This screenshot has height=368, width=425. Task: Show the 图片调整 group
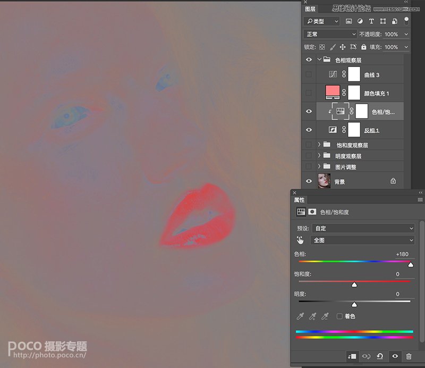pyautogui.click(x=309, y=166)
